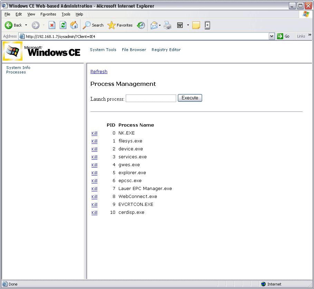This screenshot has height=289, width=314.
Task: Click the mobile device toolbar icon
Action: click(x=207, y=25)
